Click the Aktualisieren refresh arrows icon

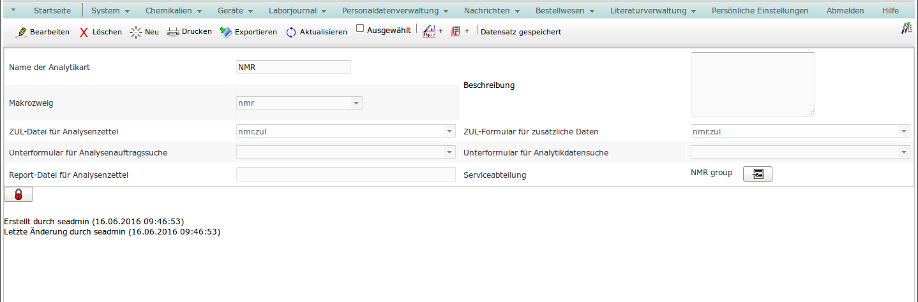[291, 32]
